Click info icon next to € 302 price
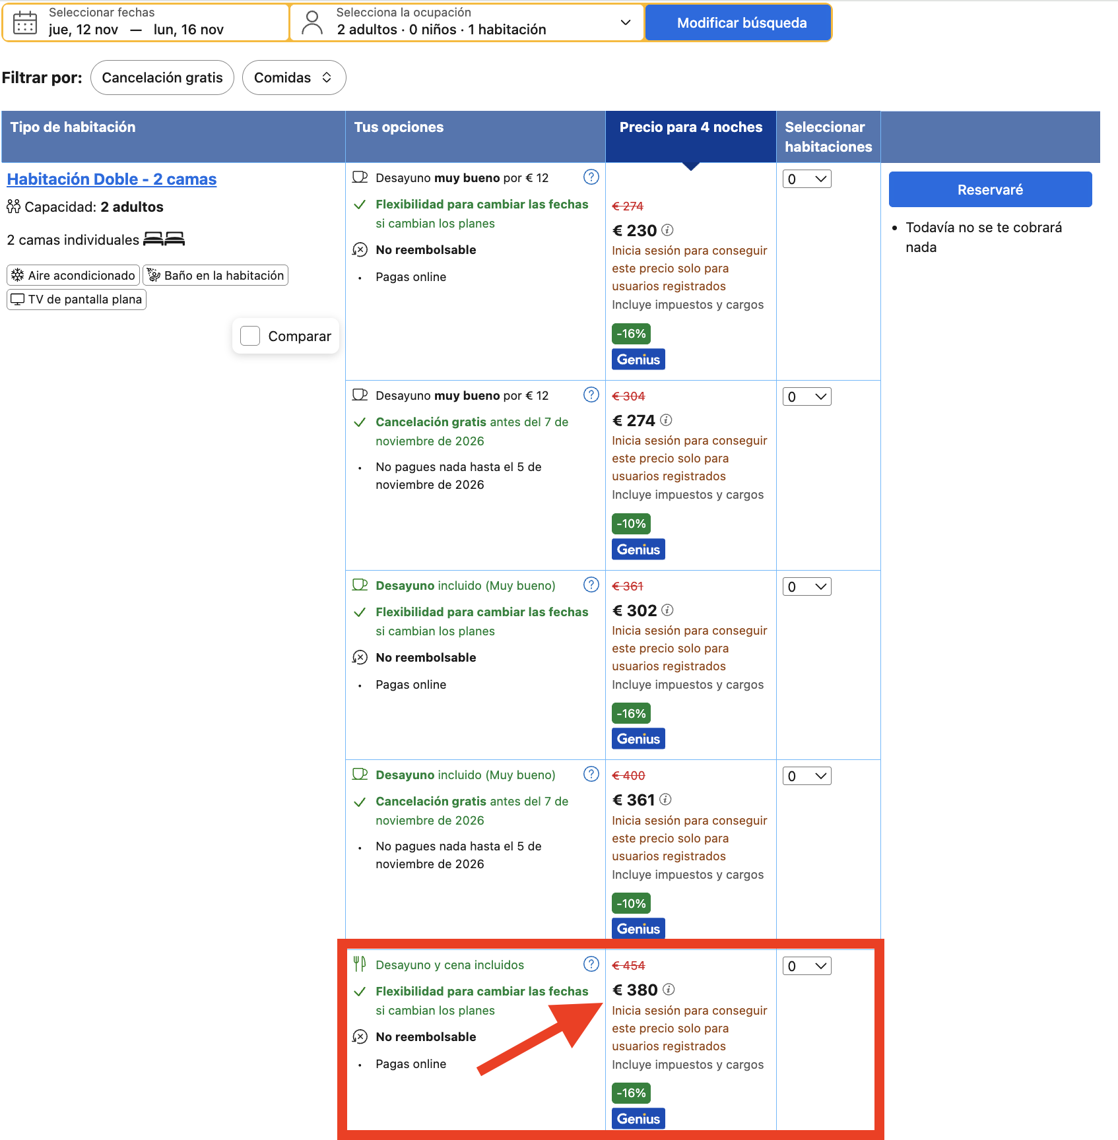This screenshot has width=1118, height=1140. (x=668, y=610)
